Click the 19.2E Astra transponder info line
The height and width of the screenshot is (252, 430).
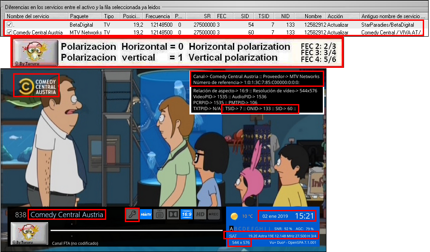pyautogui.click(x=282, y=236)
